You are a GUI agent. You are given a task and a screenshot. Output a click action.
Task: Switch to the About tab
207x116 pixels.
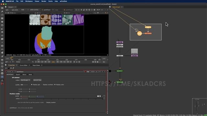24,74
